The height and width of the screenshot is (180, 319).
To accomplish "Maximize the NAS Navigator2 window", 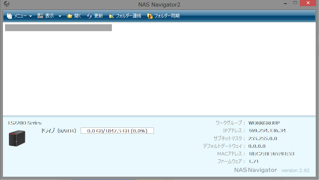I will point(295,3).
